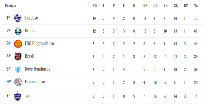Click the GP goals-for column header
Viewport: 208px width, 105px height.
coord(145,5)
